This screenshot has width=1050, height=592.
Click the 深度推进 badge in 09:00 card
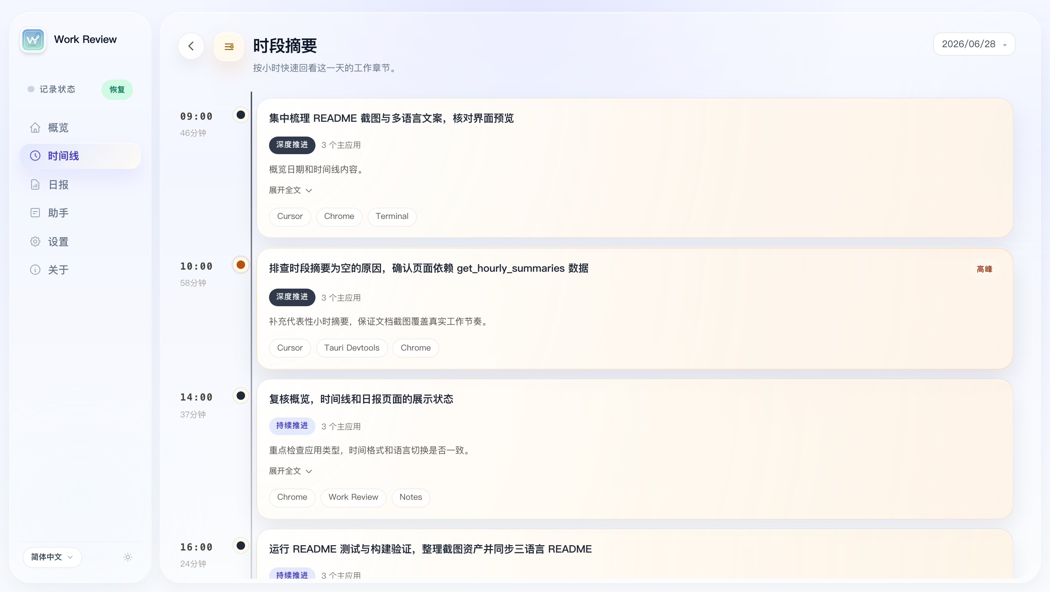tap(292, 145)
